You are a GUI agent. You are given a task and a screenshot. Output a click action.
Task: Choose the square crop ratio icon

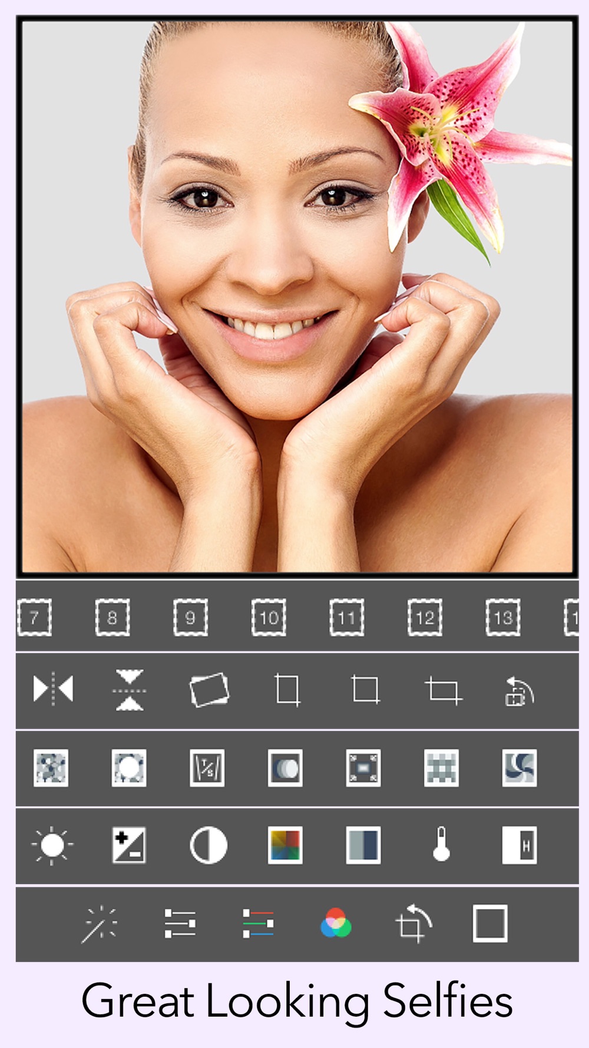click(x=366, y=690)
